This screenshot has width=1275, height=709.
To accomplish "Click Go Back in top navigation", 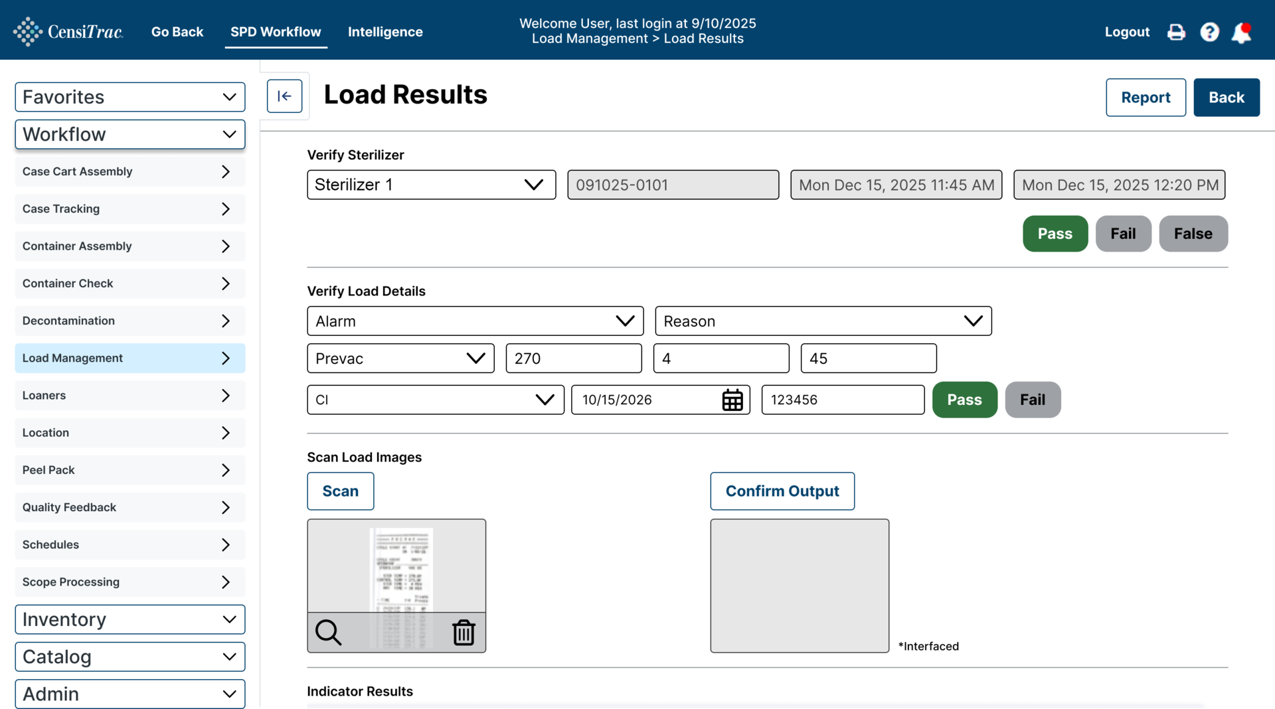I will tap(177, 32).
